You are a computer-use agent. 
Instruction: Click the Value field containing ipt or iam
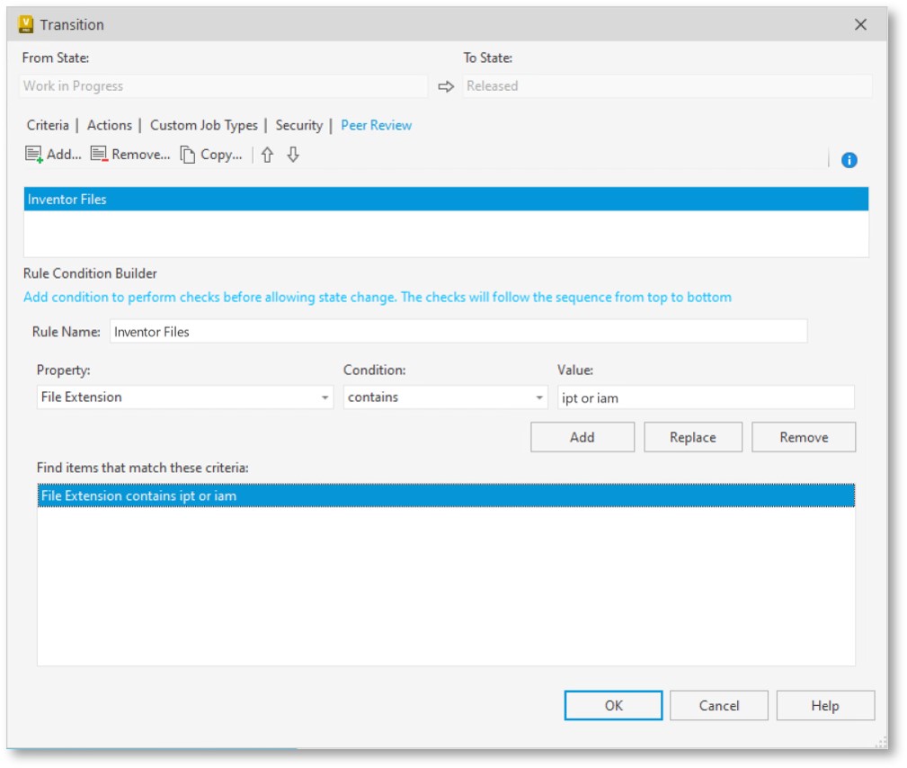coord(707,397)
